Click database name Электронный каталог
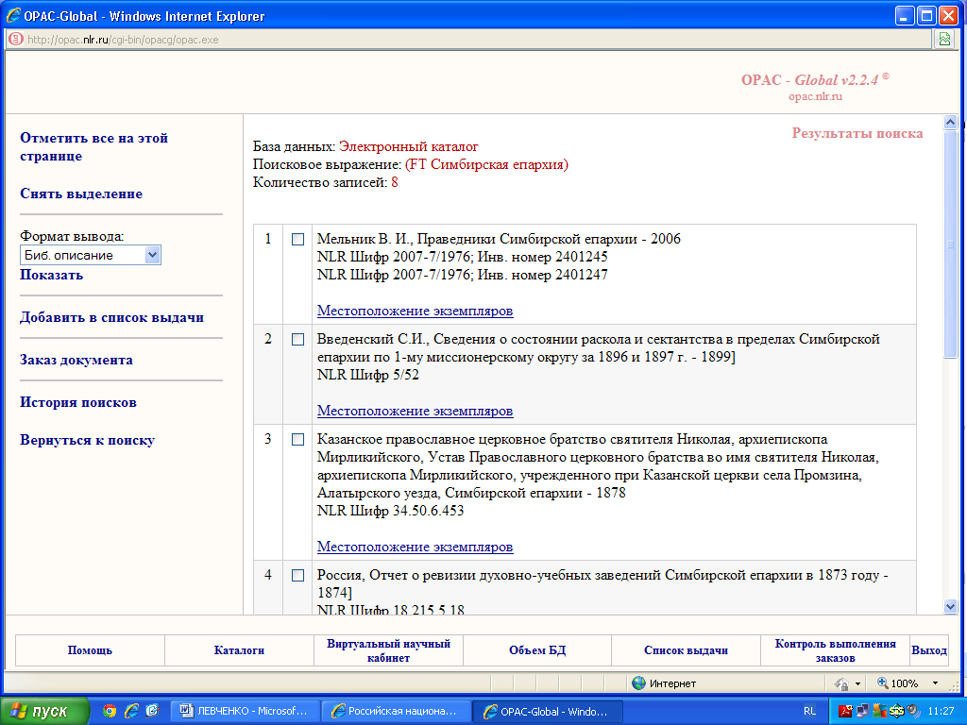Screen dimensions: 967x725 [x=408, y=146]
